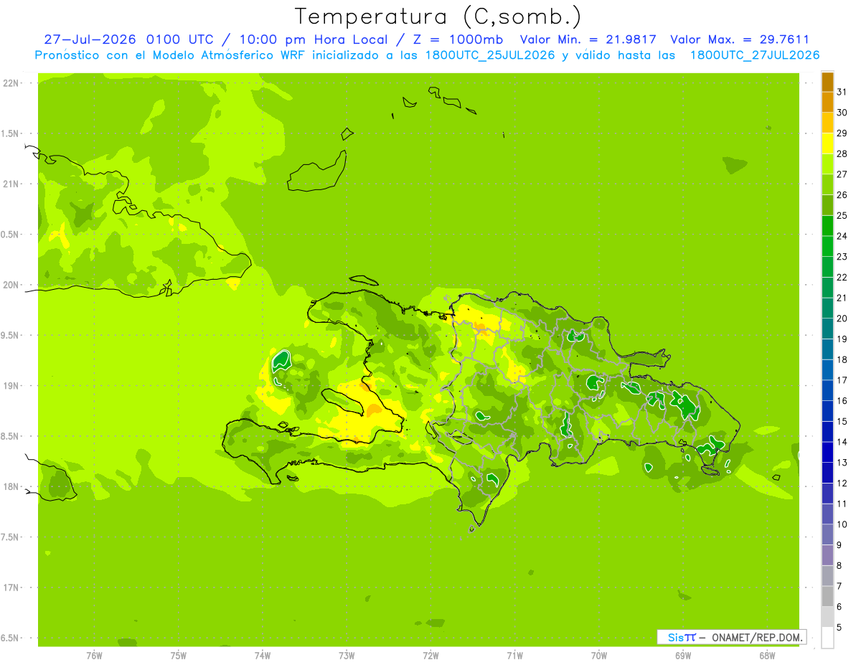Click legend value label '15'

(x=842, y=421)
